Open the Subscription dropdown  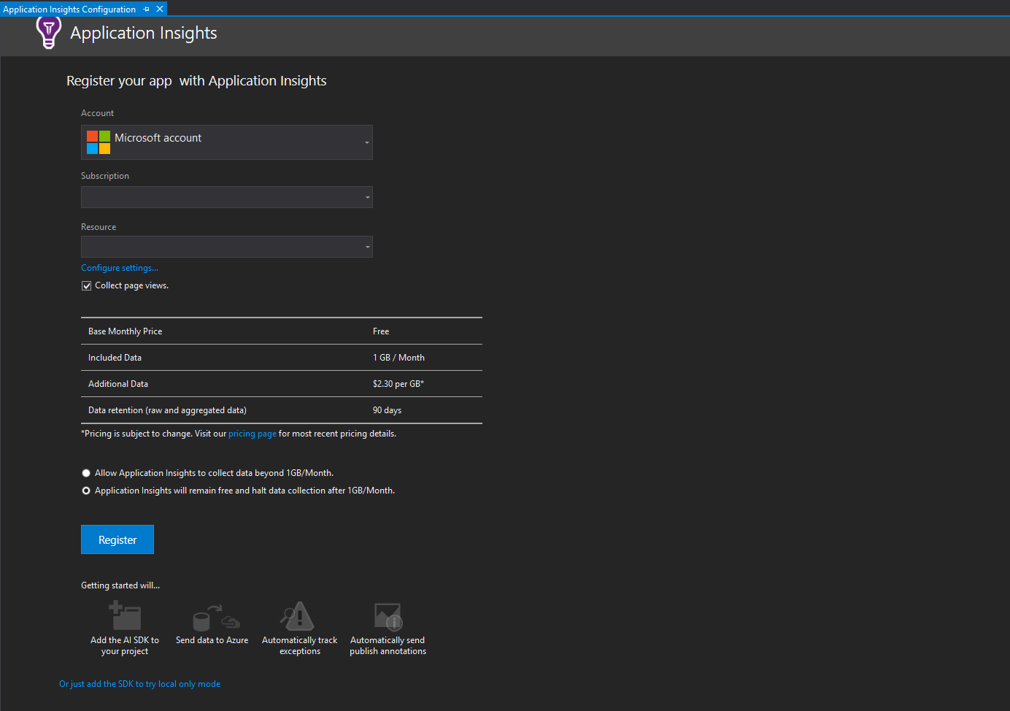pos(227,197)
